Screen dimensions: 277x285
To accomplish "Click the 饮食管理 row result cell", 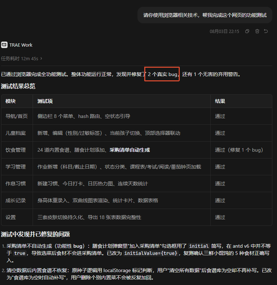I will pos(241,150).
